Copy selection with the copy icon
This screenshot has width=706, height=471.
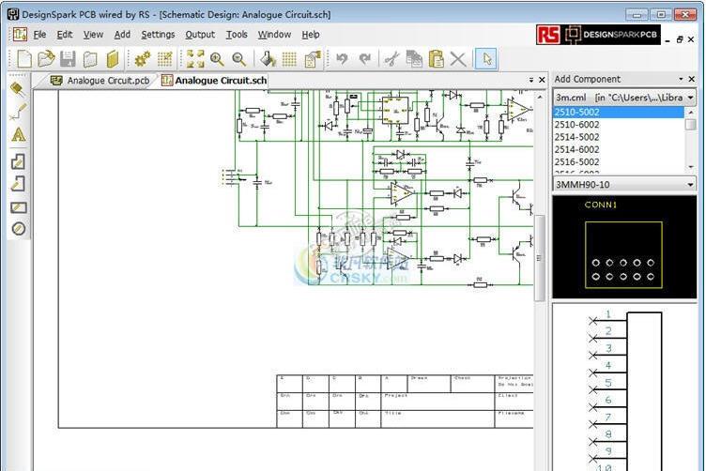click(414, 59)
